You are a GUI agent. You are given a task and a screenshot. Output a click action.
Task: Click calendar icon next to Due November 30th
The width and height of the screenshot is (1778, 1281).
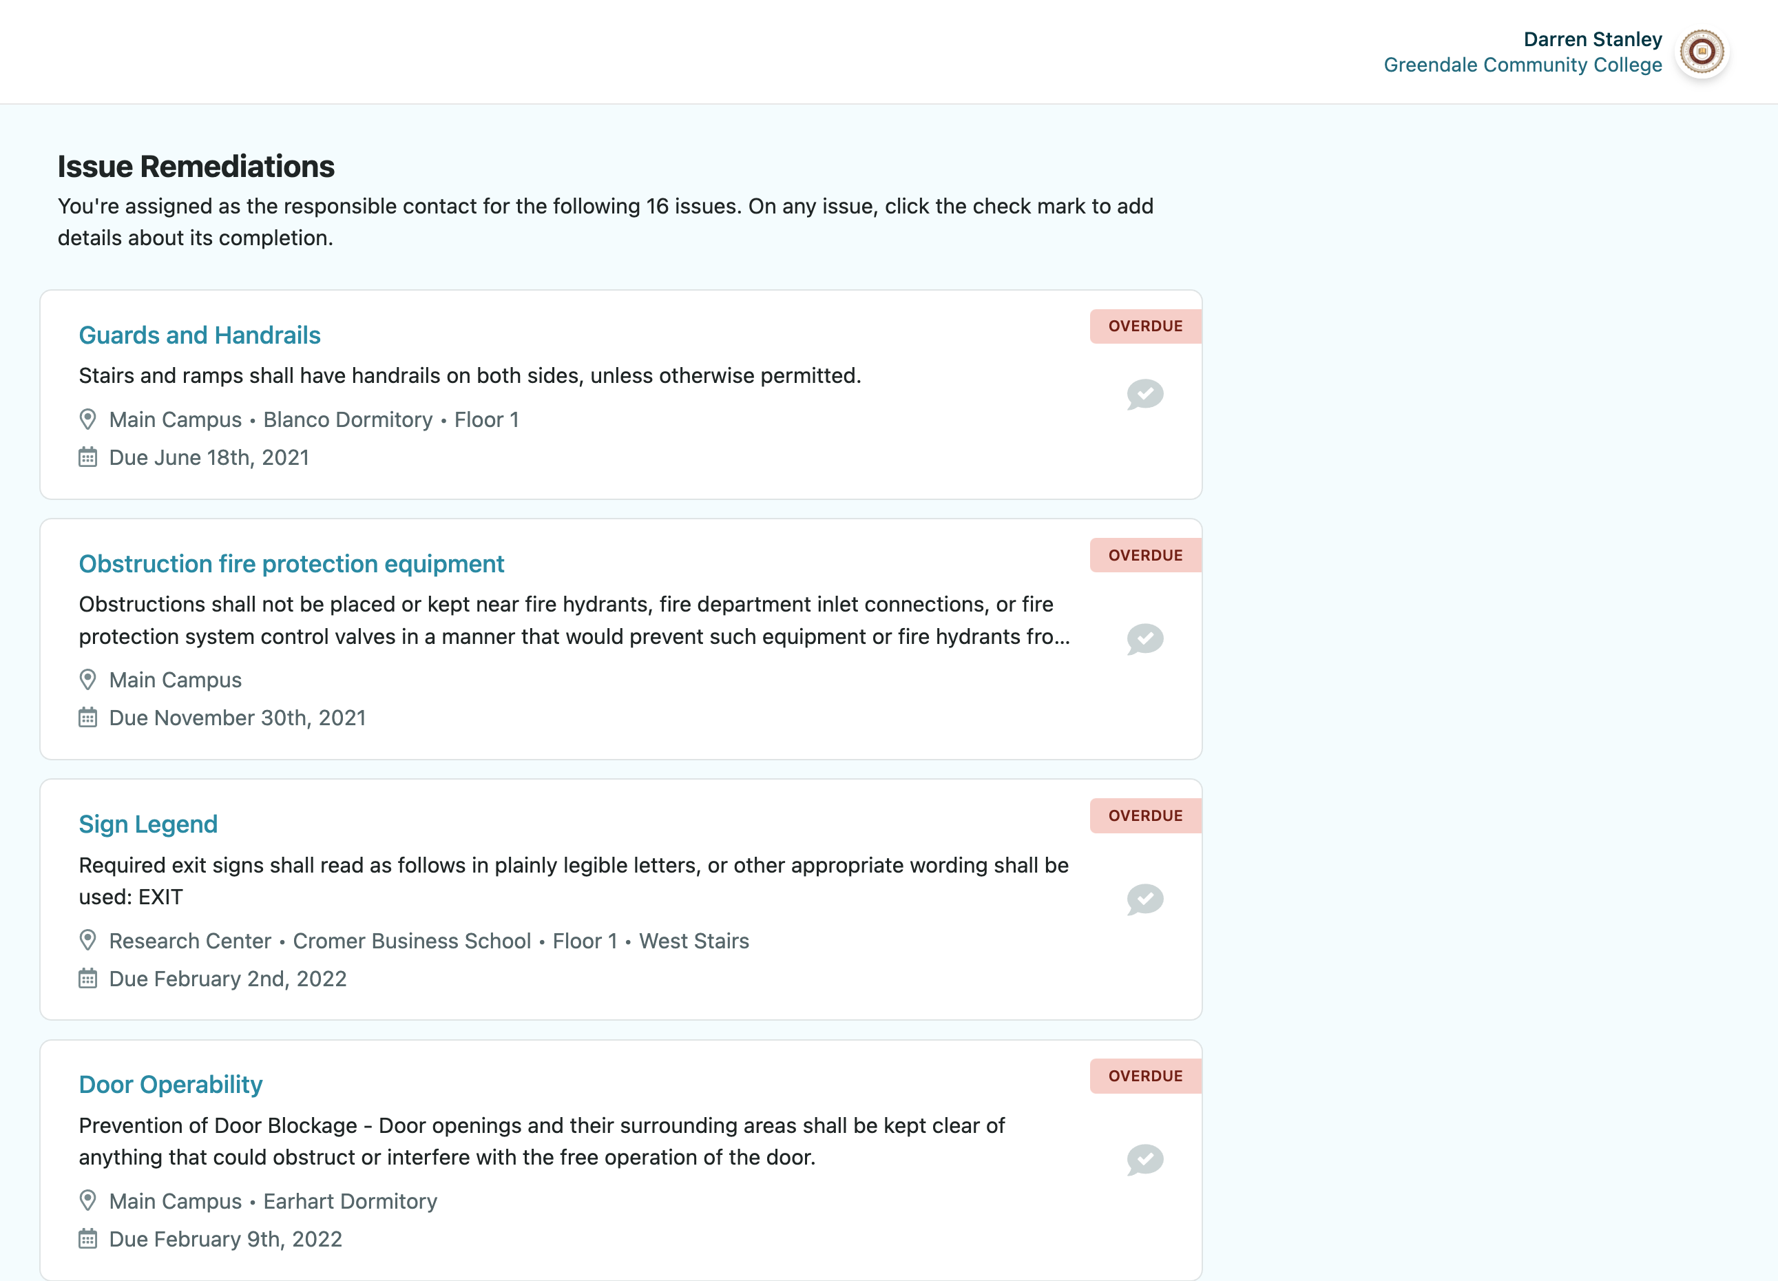coord(88,718)
